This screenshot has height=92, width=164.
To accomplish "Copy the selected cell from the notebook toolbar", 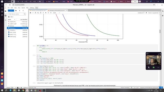I will (38, 13).
